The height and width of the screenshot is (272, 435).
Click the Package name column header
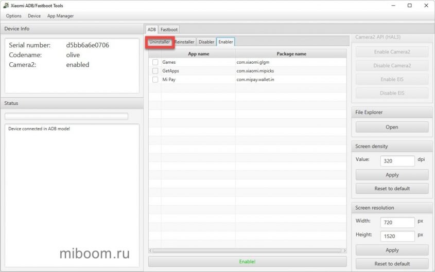point(291,54)
